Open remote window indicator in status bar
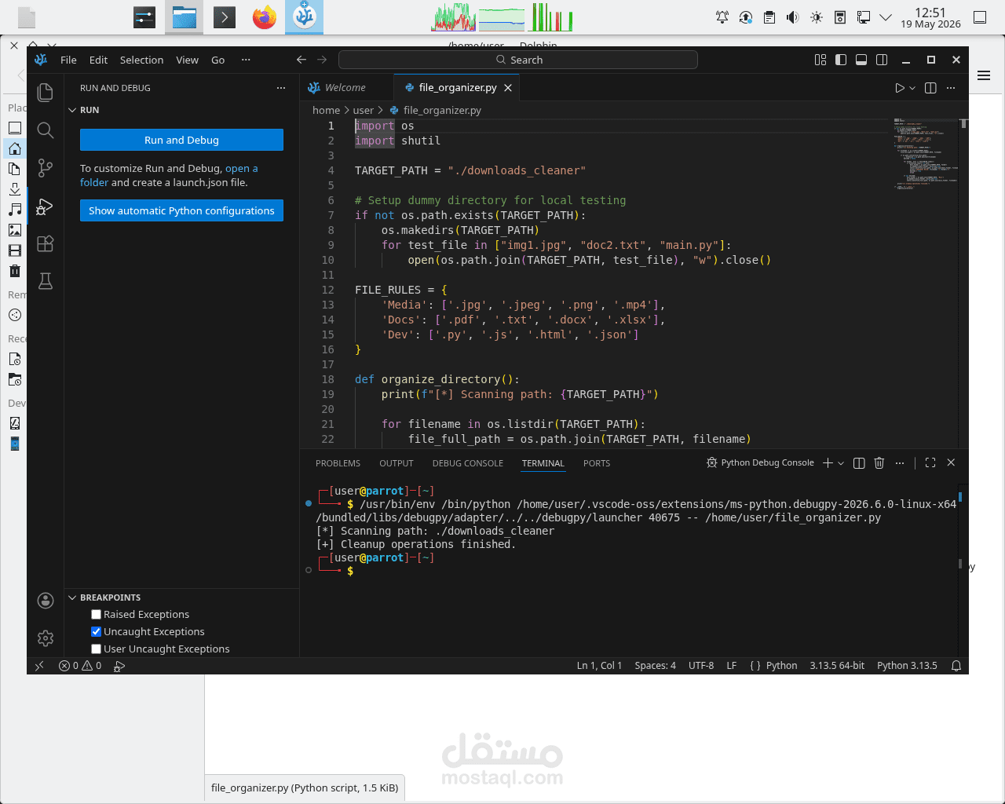Screen dimensions: 1005x804 39,666
